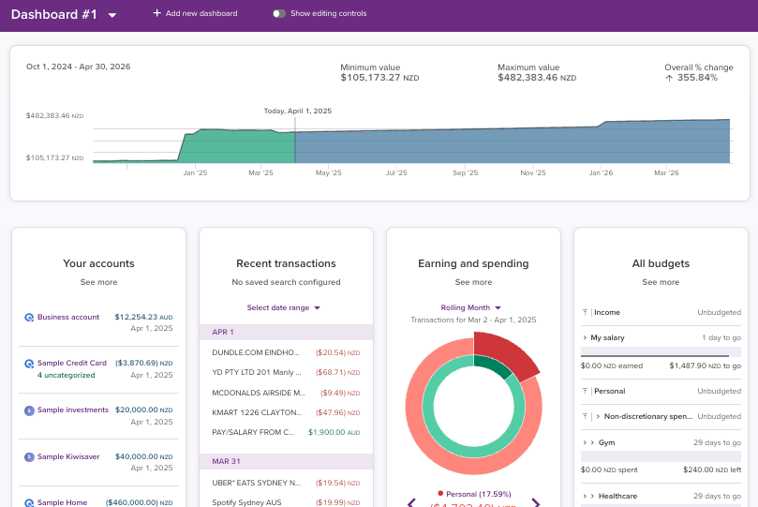Click the Non-discretionary spending group icon
This screenshot has width=758, height=507.
[x=585, y=417]
